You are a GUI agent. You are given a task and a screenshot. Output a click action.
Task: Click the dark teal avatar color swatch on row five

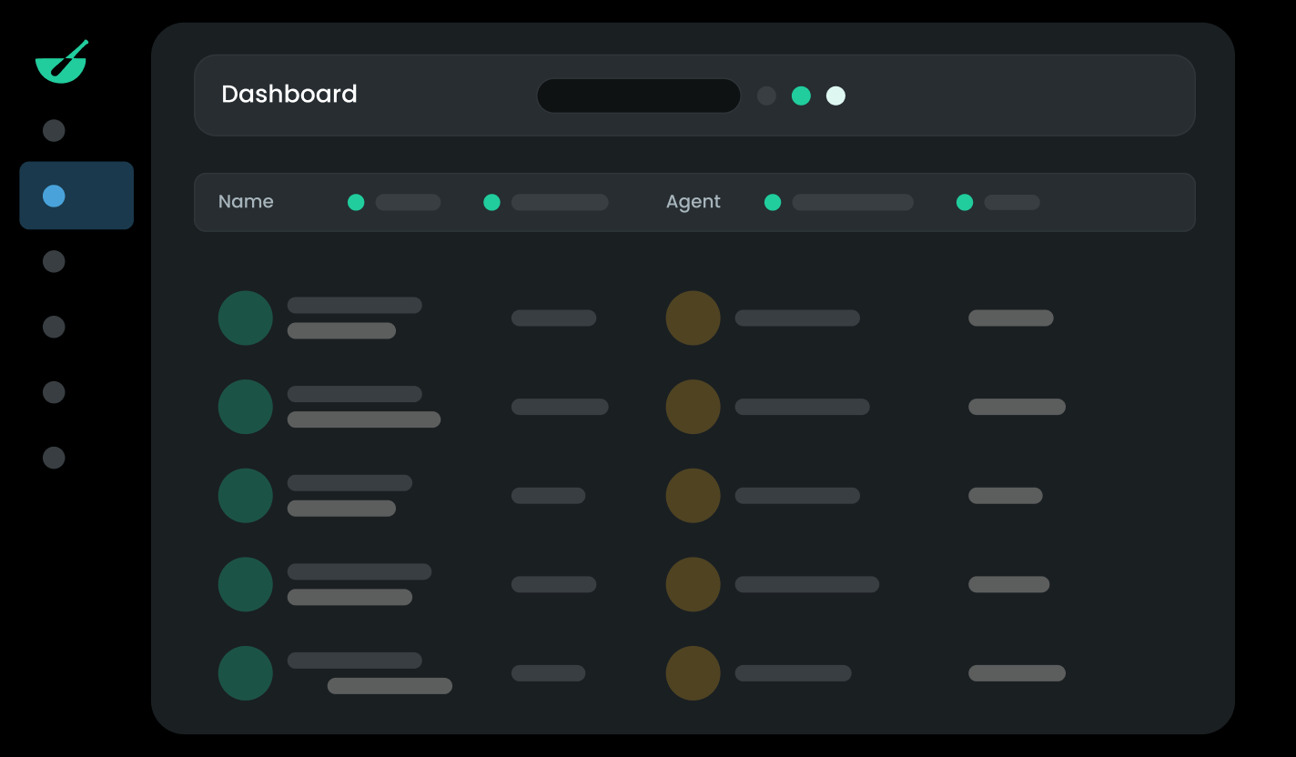click(x=245, y=673)
